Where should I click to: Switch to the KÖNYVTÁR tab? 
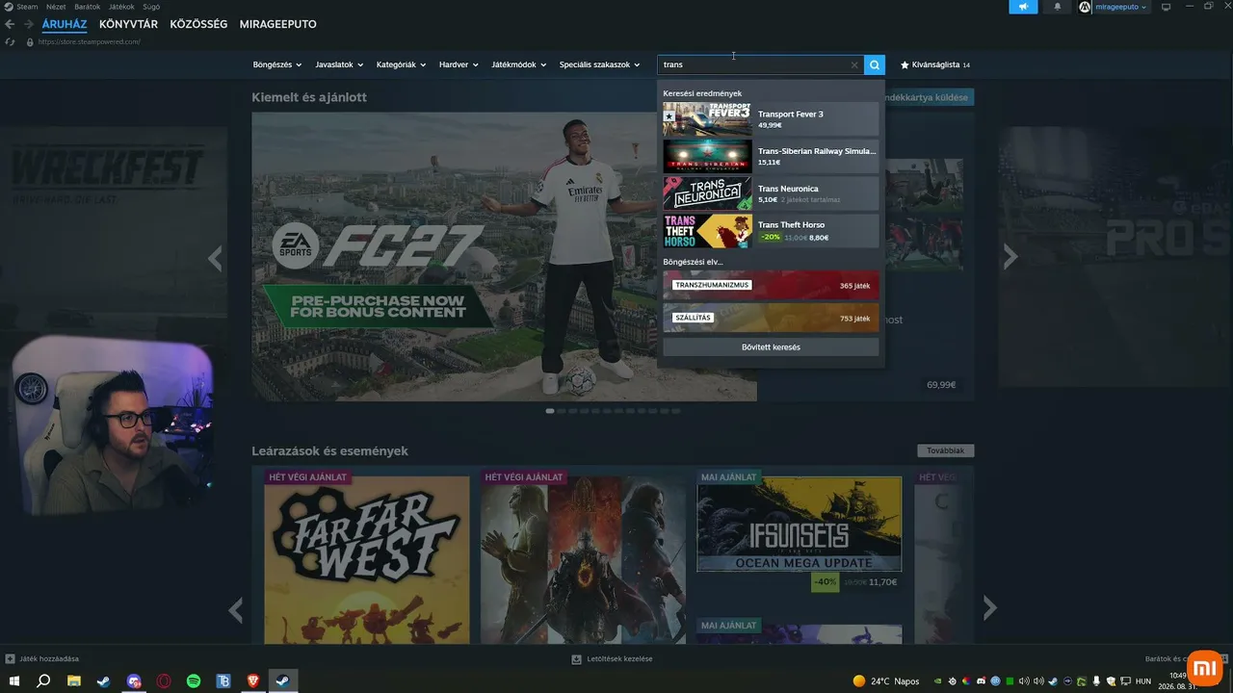128,24
